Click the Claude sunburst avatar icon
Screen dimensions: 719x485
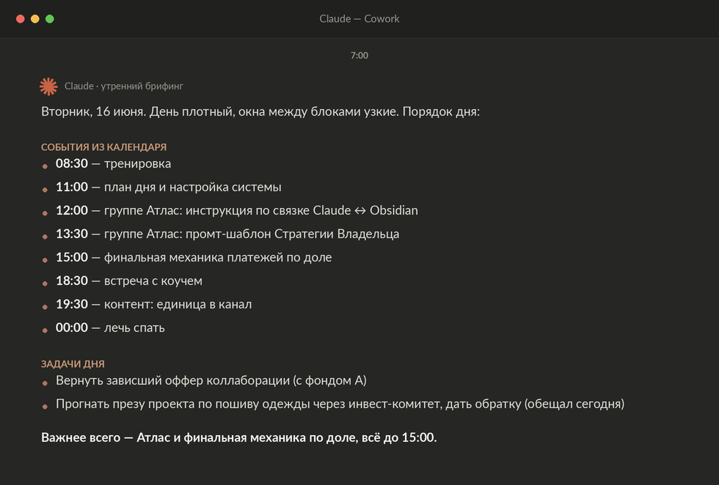(x=48, y=86)
